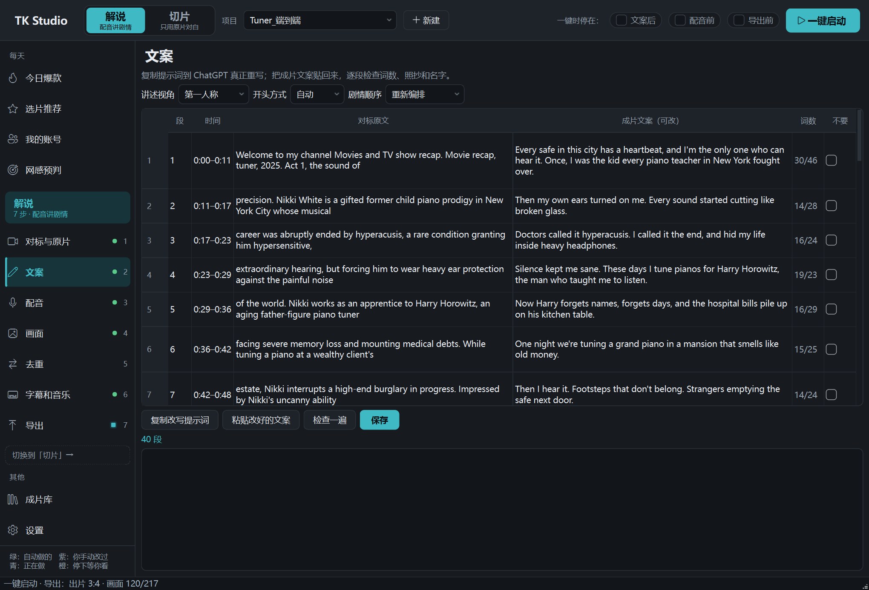Click the plus icon in 新建 button
The width and height of the screenshot is (869, 590).
(x=416, y=20)
